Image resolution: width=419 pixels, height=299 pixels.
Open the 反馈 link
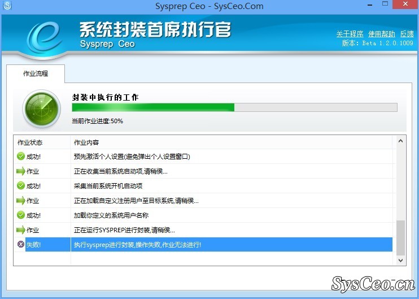[x=407, y=34]
